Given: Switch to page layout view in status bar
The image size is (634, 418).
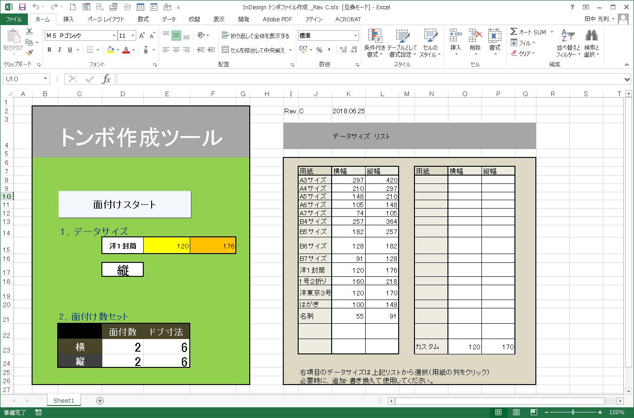Looking at the screenshot, I should [516, 412].
